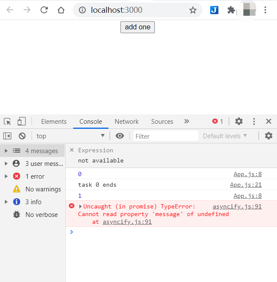Open asyncify.js:91 link at error's right
The width and height of the screenshot is (277, 282).
coord(237,206)
